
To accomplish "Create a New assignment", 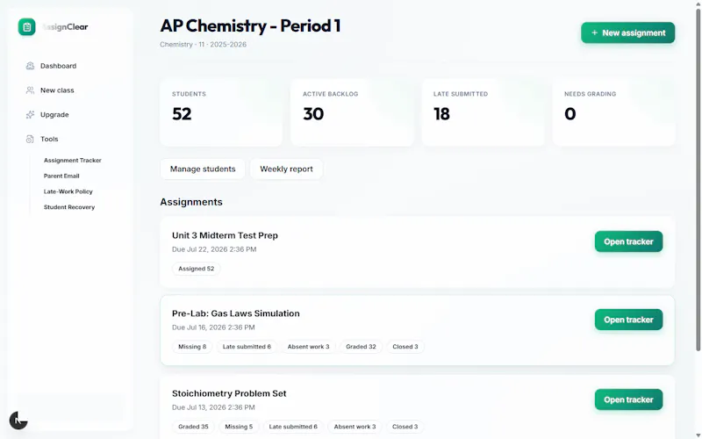I will click(x=627, y=32).
